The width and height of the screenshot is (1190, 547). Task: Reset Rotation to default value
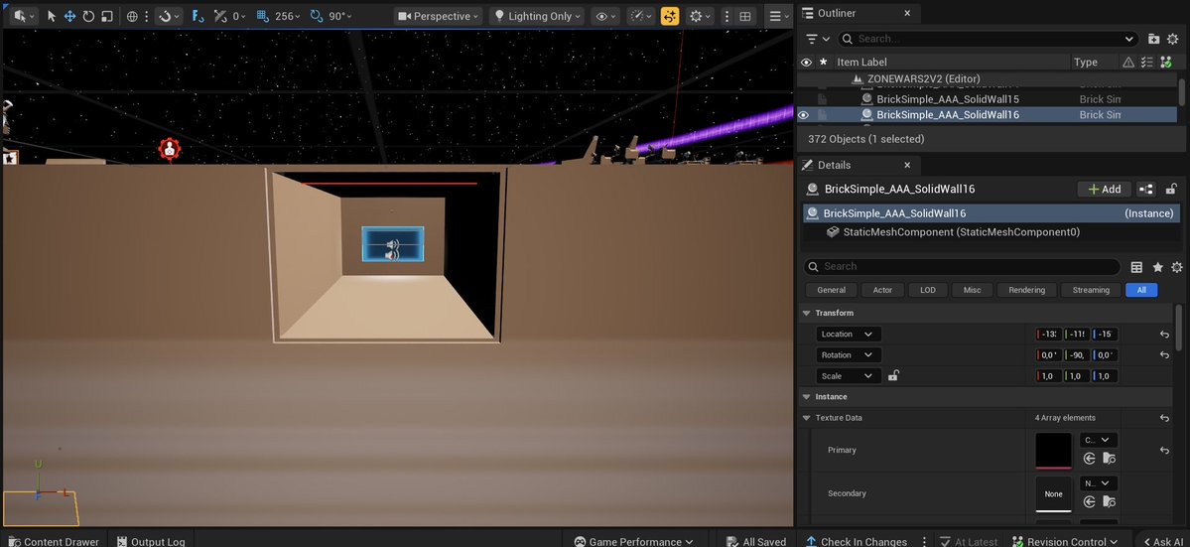click(x=1164, y=355)
